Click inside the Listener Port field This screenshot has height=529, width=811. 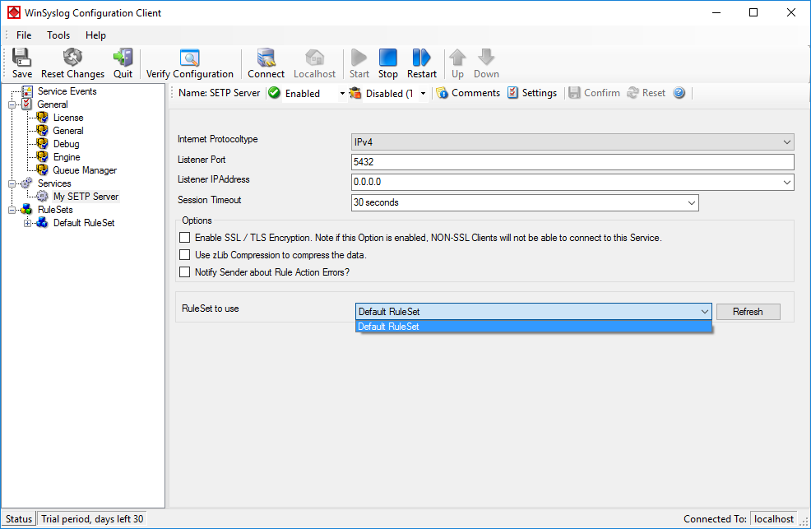(572, 162)
